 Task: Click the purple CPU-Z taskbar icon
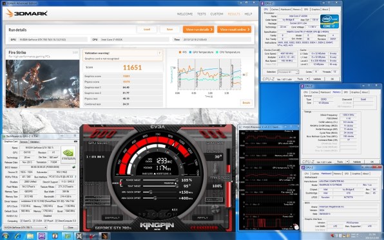point(42,236)
